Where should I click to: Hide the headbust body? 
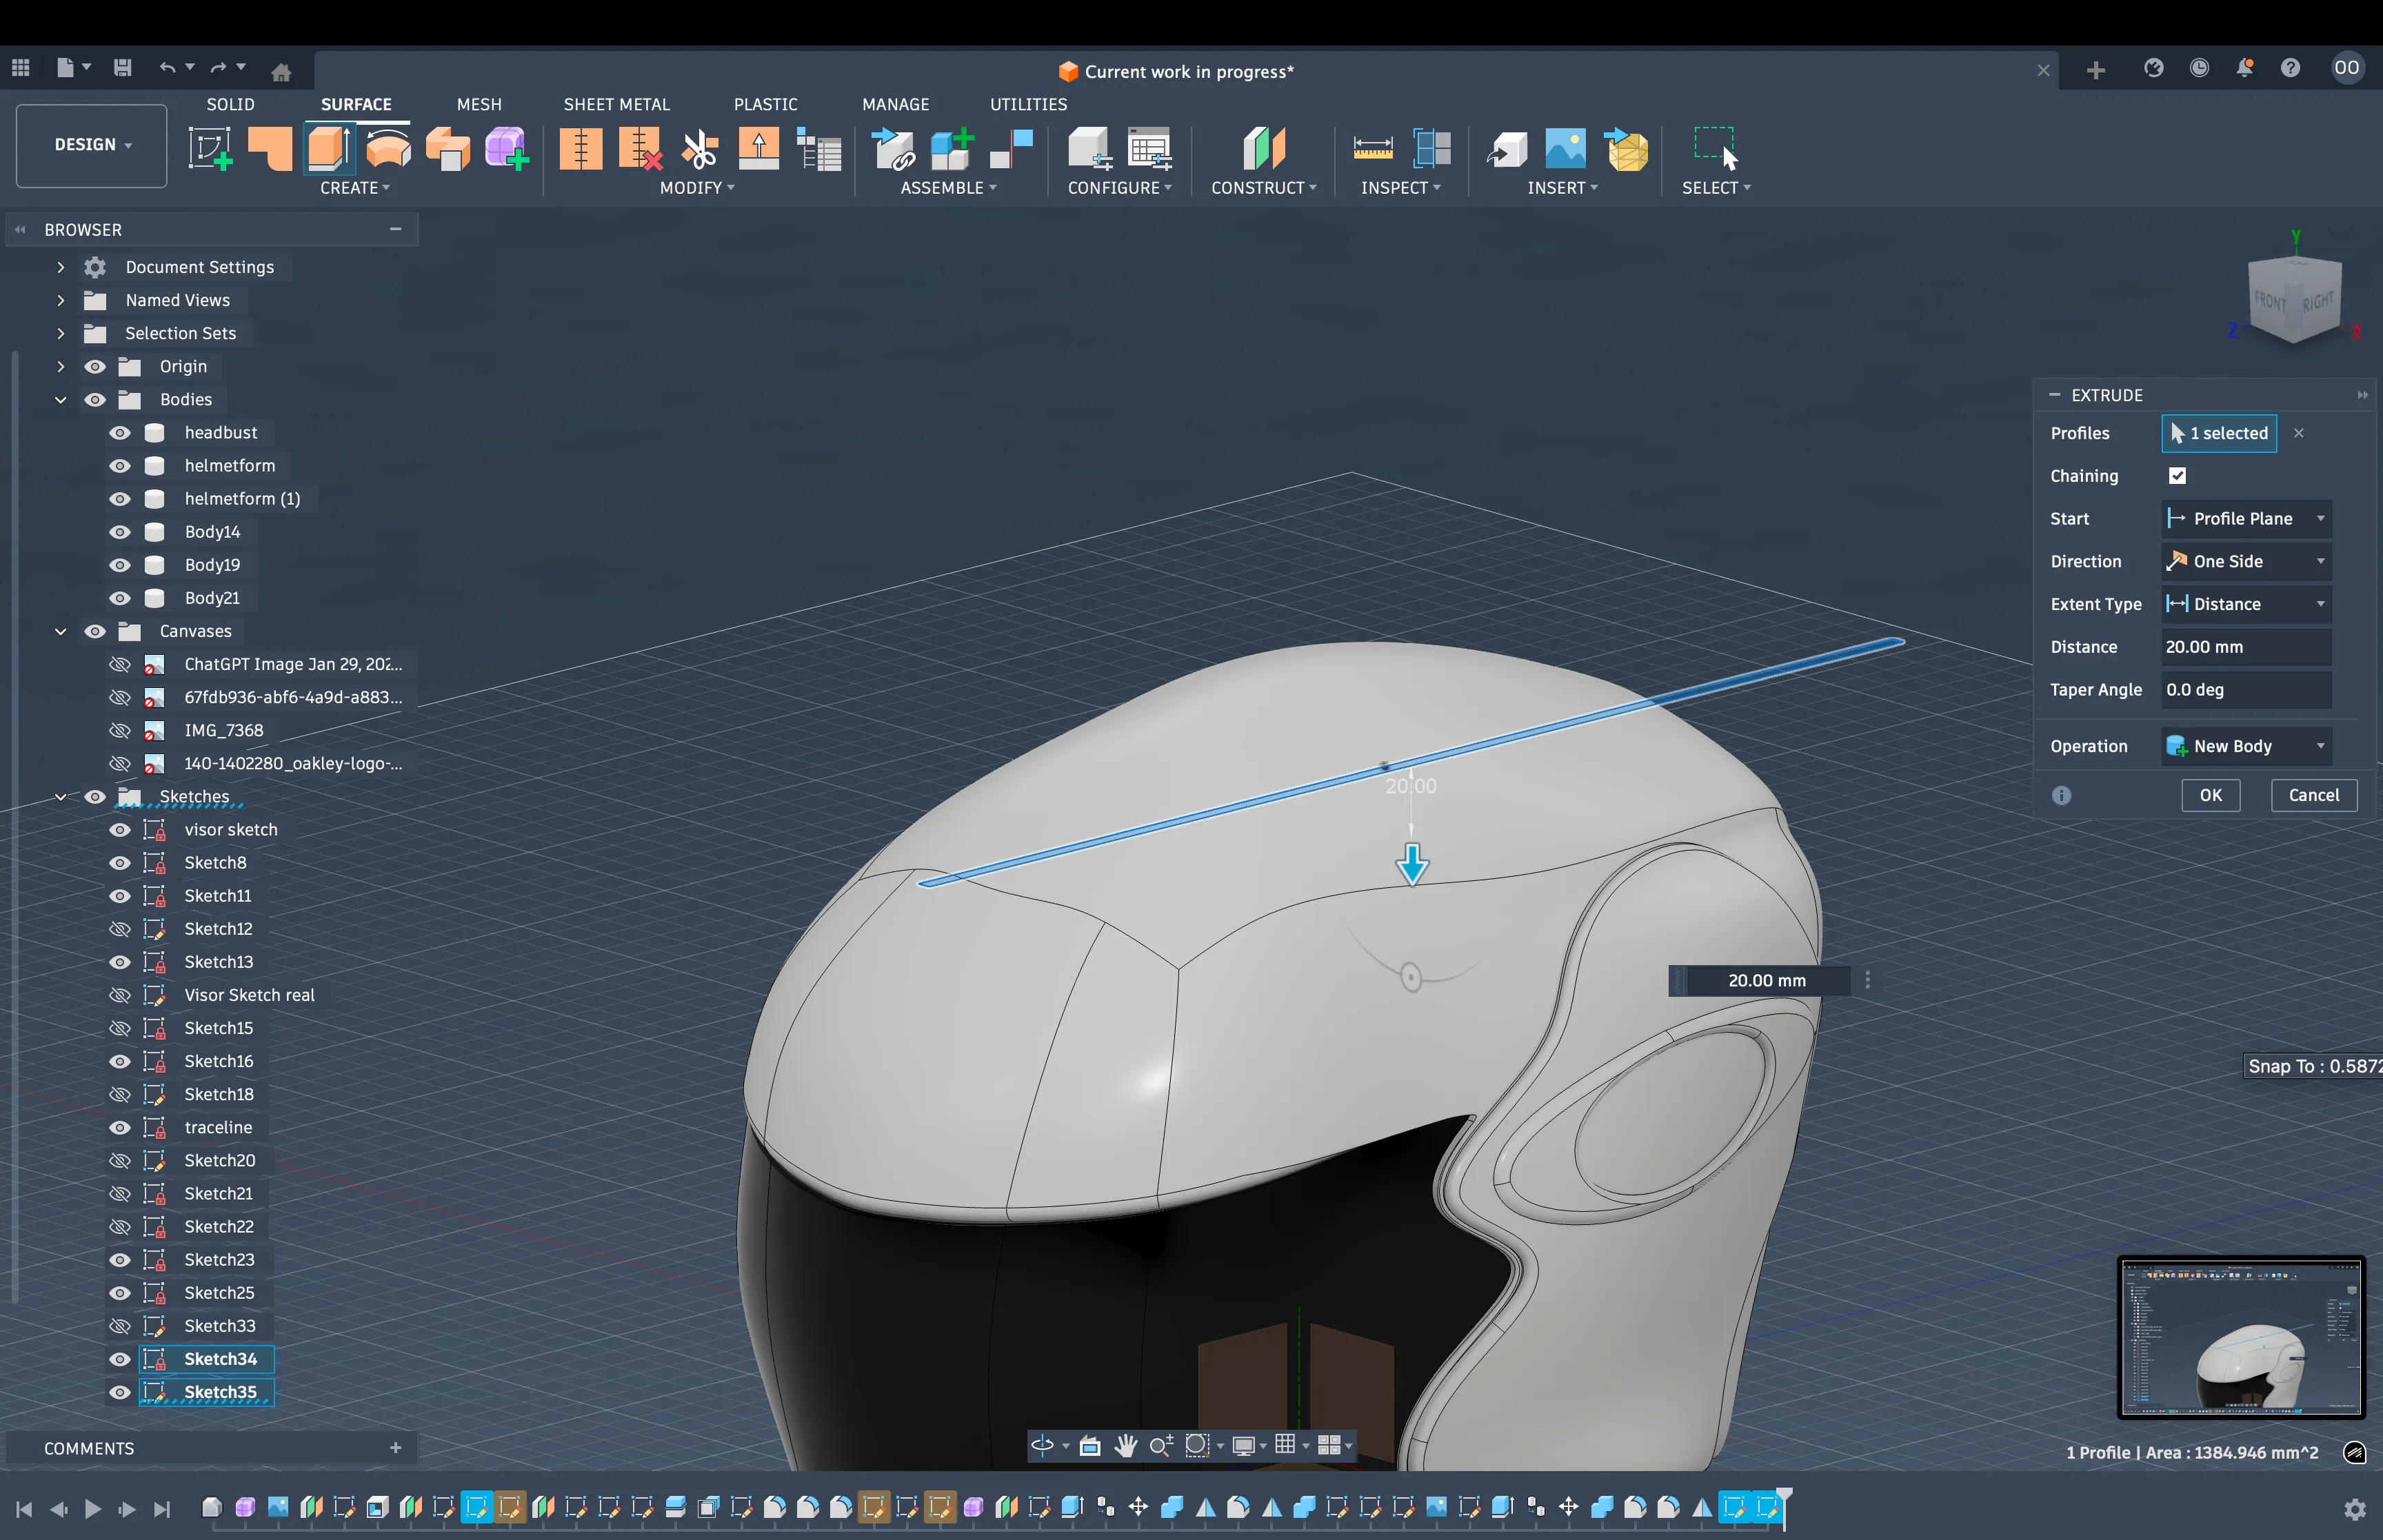coord(120,432)
